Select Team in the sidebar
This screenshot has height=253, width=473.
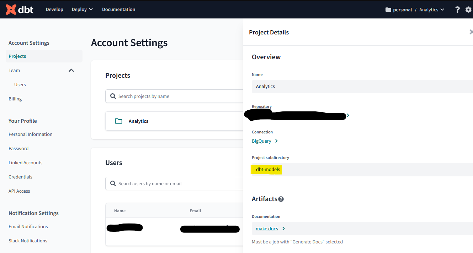tap(14, 70)
